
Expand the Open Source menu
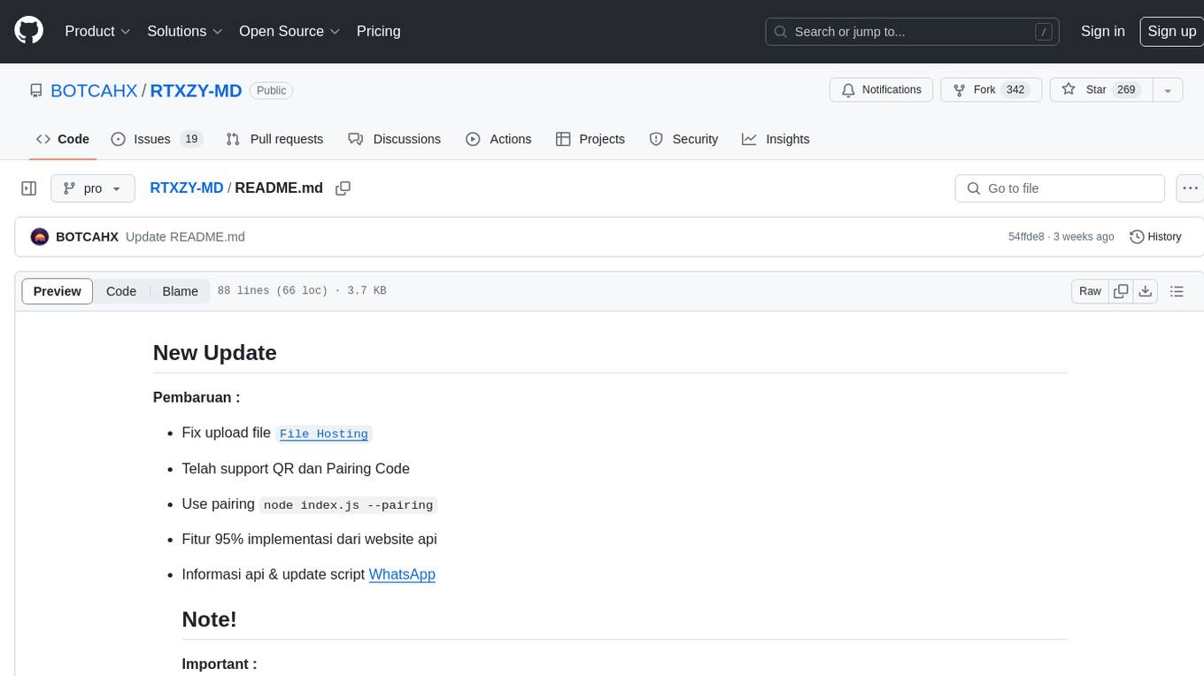(x=289, y=31)
